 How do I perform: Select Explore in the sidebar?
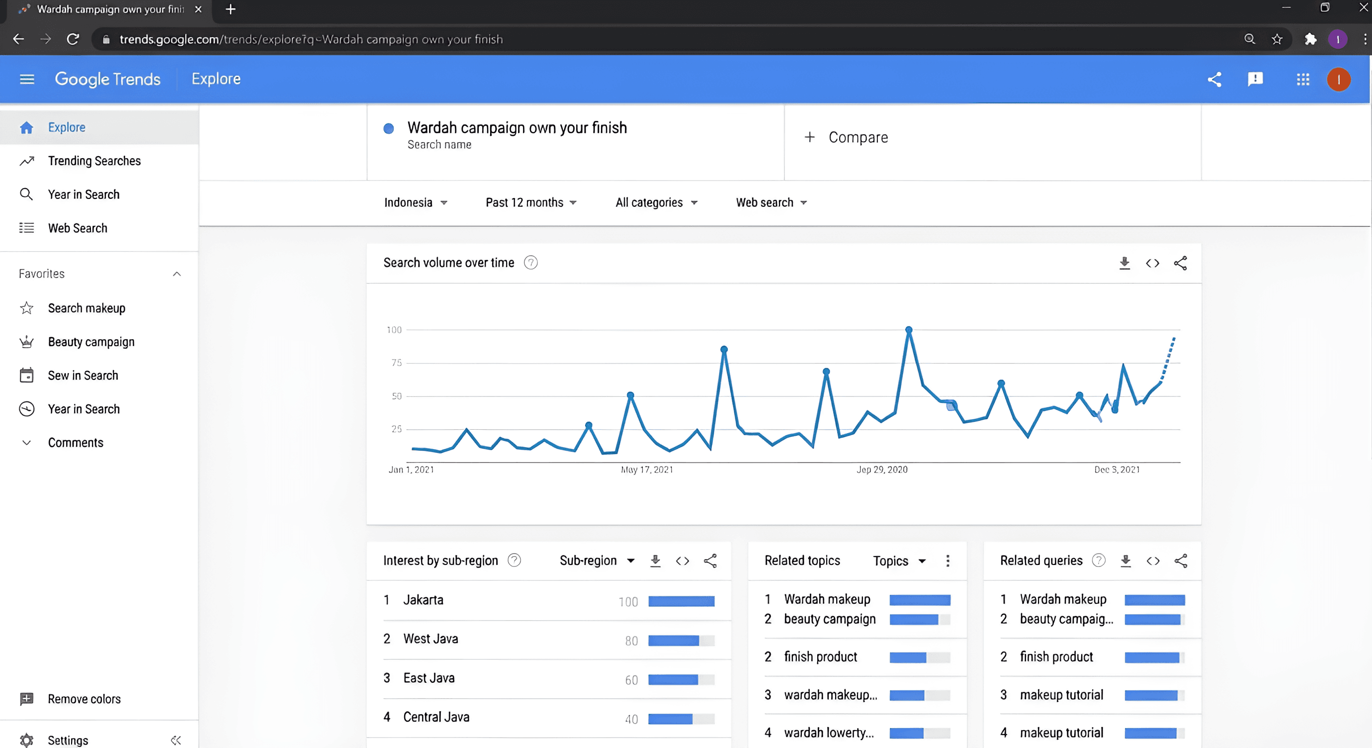click(x=99, y=127)
